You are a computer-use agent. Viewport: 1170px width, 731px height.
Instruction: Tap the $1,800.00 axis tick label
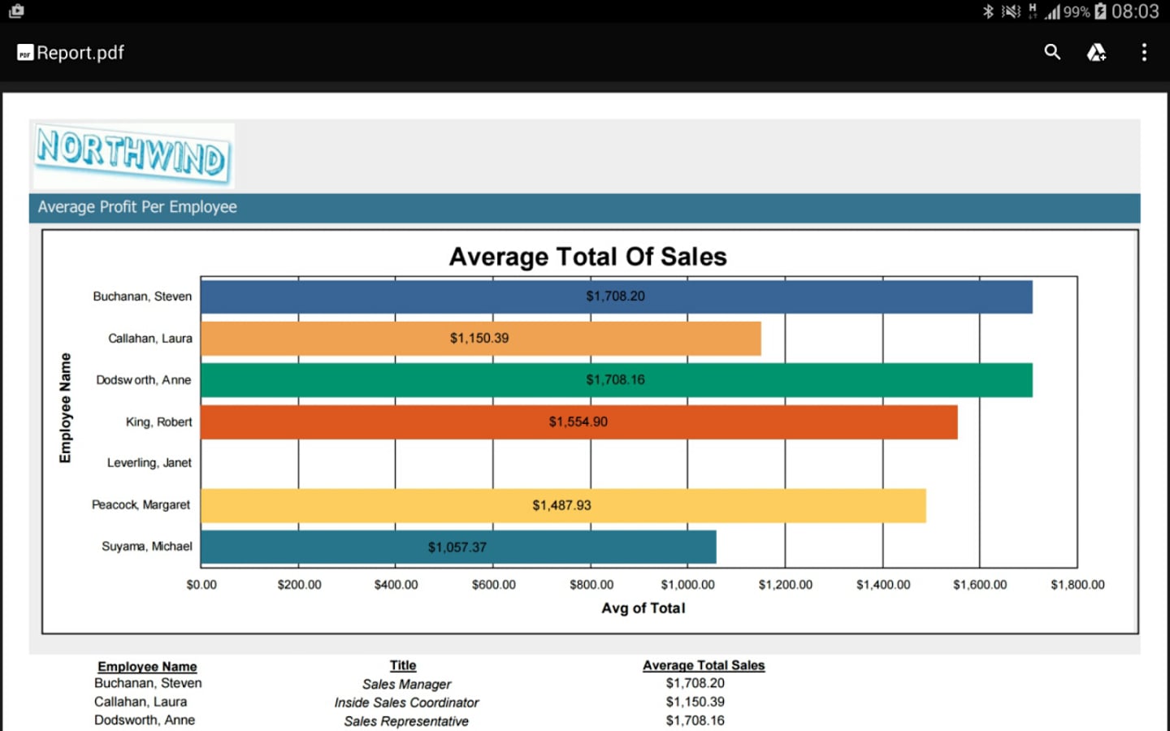click(x=1078, y=585)
